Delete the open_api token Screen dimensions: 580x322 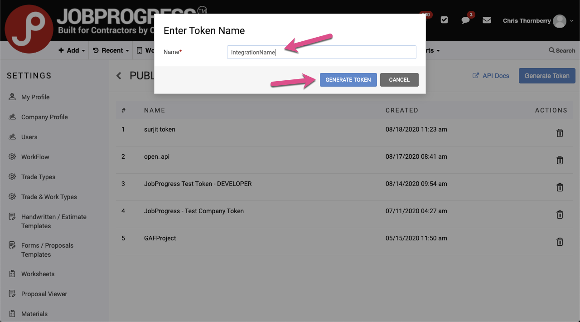(560, 160)
